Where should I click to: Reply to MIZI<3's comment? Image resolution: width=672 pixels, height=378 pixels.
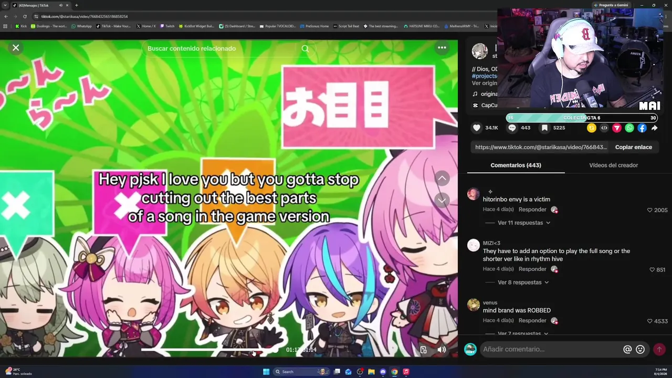point(532,269)
